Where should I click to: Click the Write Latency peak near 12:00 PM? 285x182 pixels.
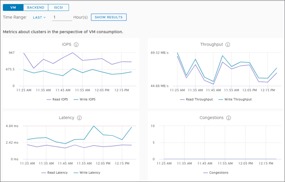coord(94,126)
